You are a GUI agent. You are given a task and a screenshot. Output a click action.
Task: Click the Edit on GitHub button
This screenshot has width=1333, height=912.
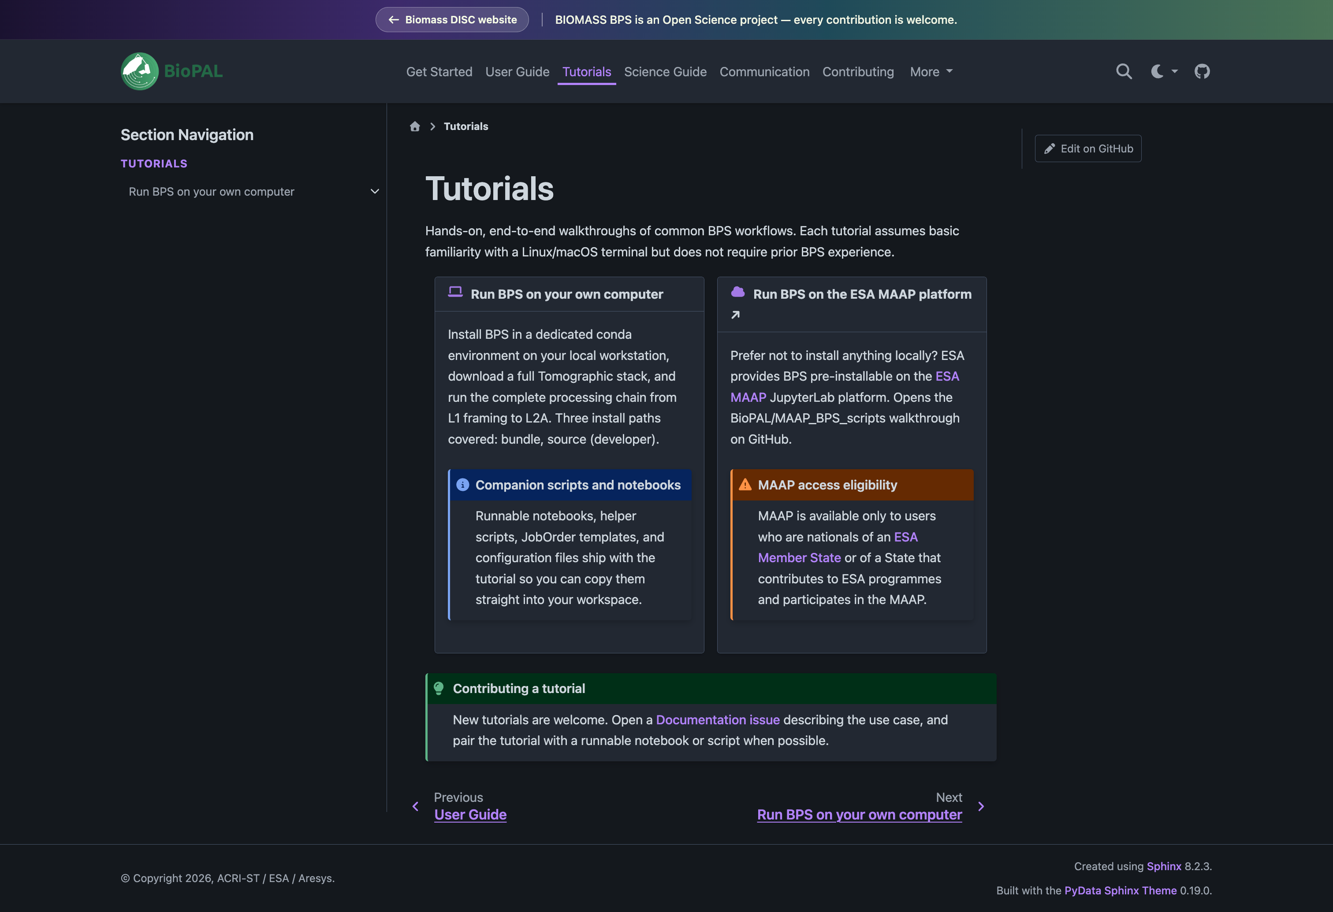pos(1087,148)
